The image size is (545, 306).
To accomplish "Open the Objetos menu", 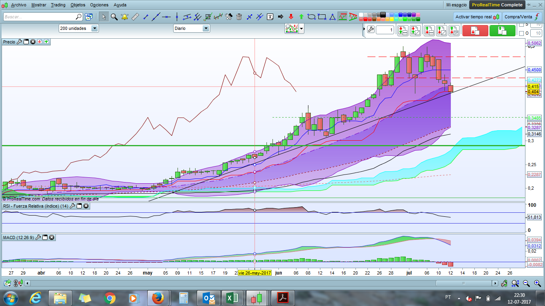I will click(x=77, y=5).
